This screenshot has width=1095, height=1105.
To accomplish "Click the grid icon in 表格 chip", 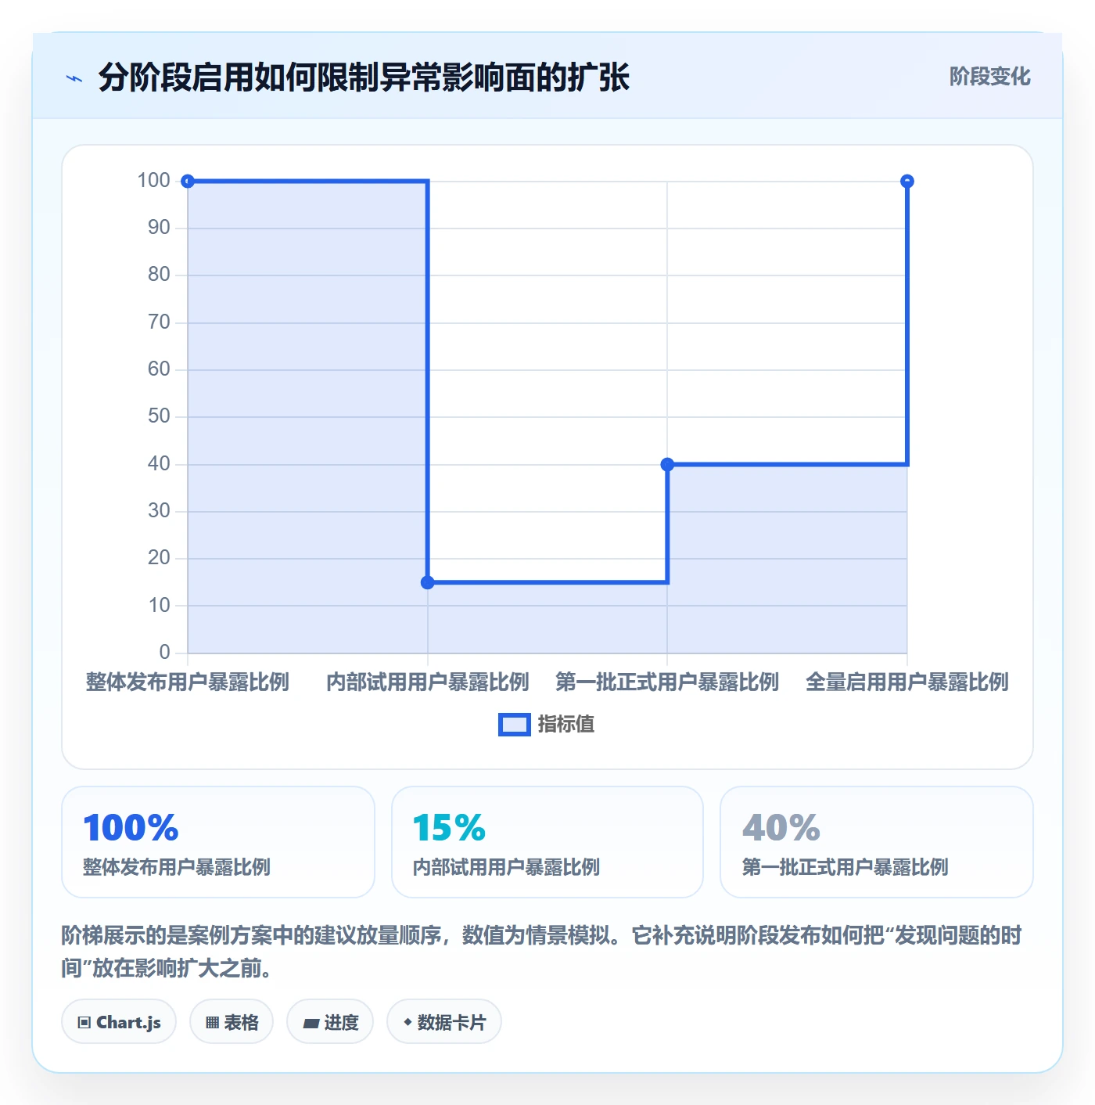I will click(x=212, y=1023).
